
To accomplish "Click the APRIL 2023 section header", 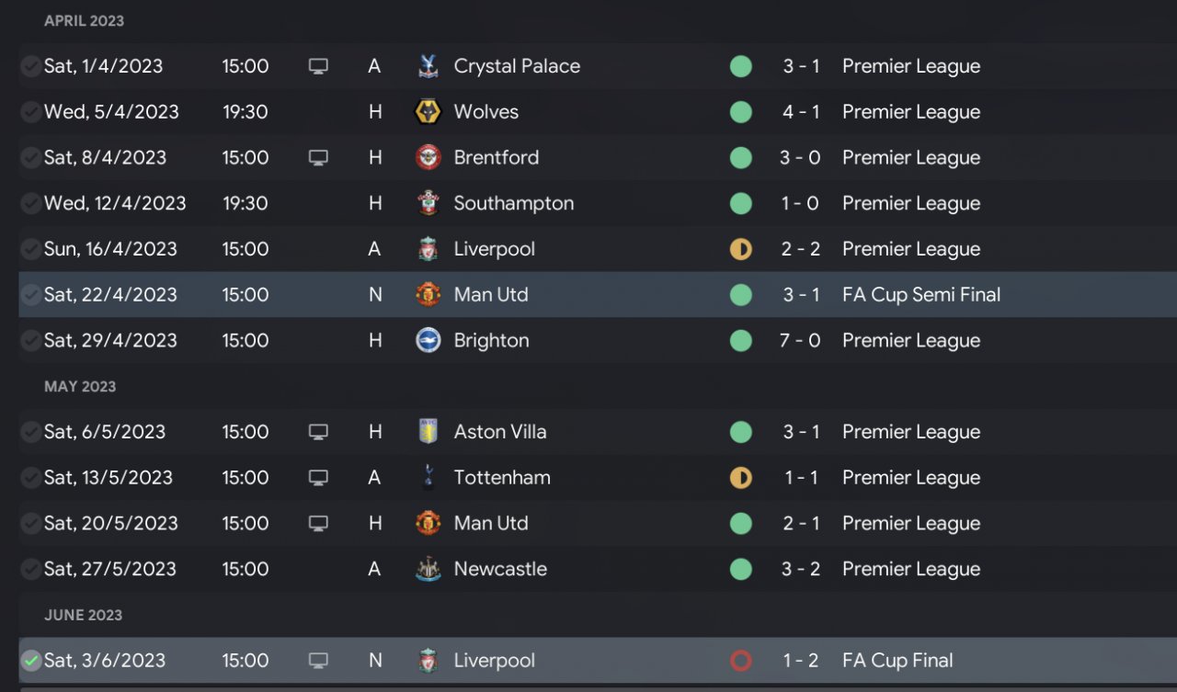I will coord(84,21).
